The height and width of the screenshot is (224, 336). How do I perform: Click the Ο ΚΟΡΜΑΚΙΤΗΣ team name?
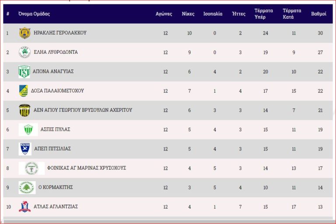pyautogui.click(x=56, y=187)
